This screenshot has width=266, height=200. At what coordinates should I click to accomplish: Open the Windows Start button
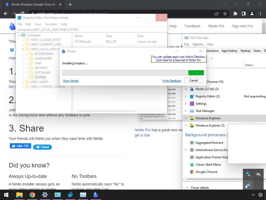pos(6,195)
